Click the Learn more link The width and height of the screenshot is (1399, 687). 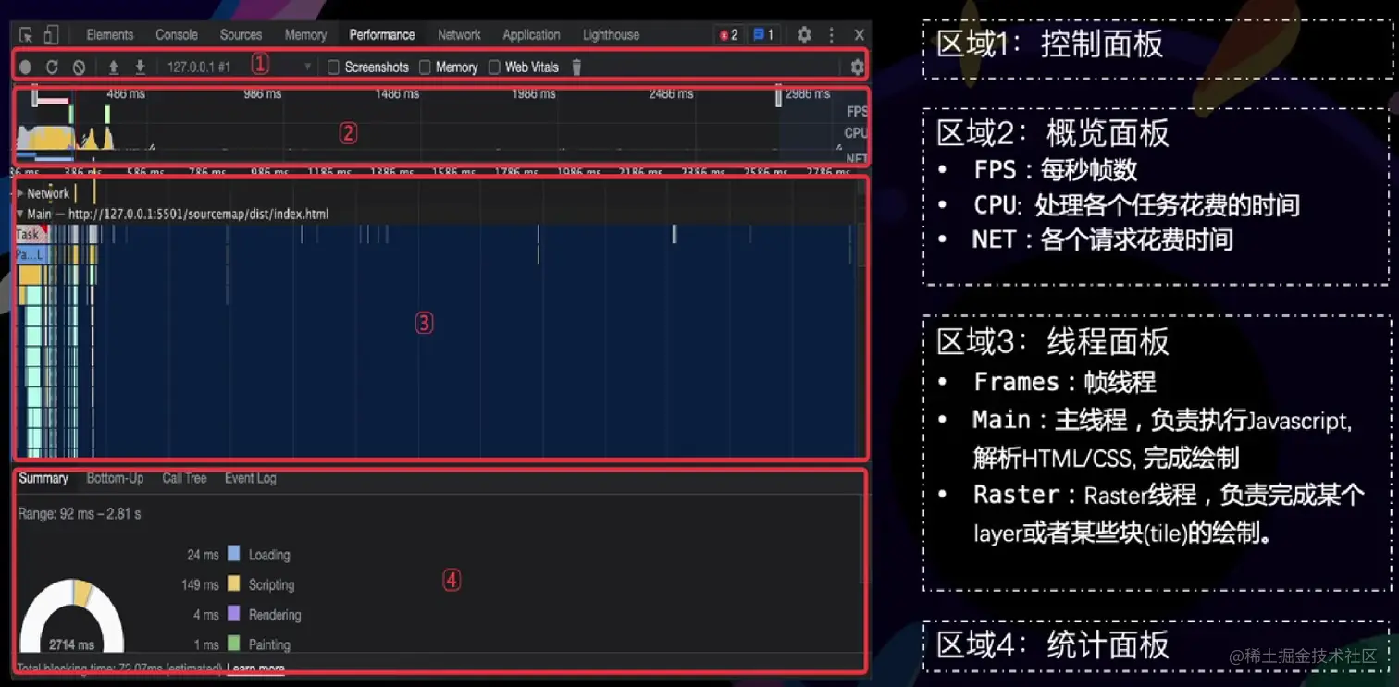[255, 668]
